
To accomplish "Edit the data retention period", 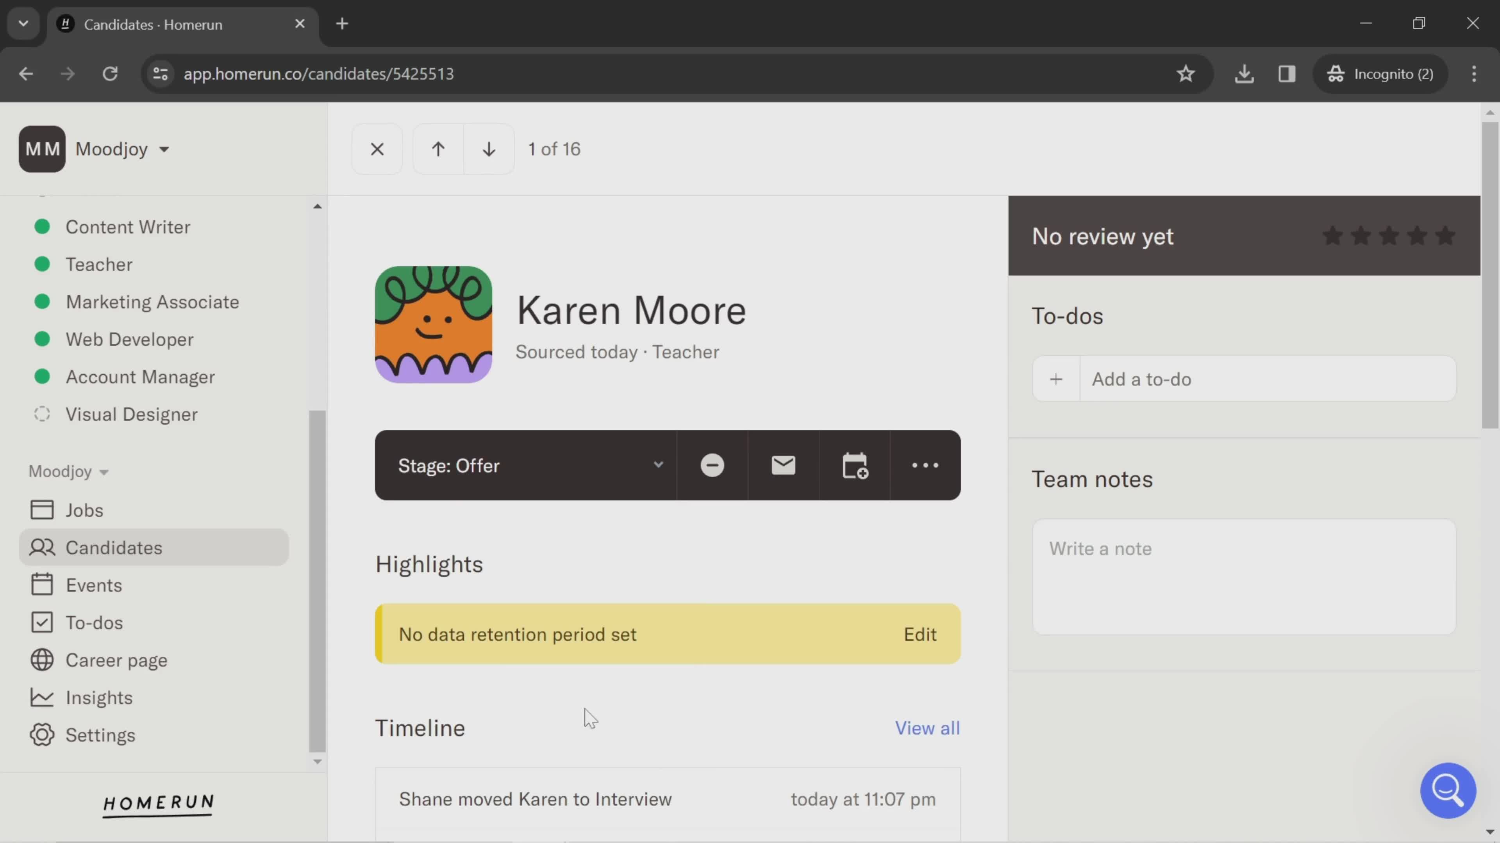I will (920, 634).
